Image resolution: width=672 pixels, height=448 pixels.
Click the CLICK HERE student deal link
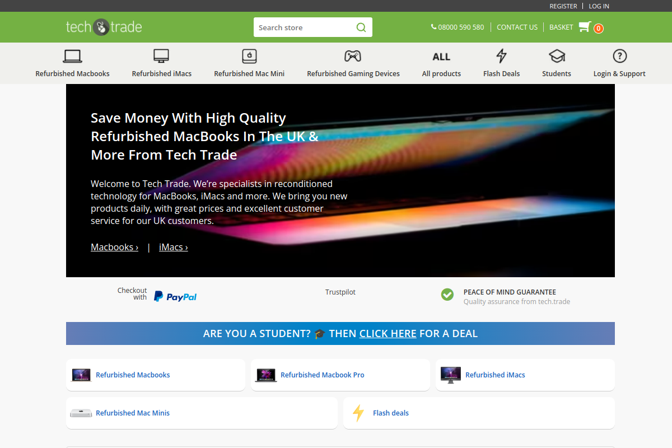pyautogui.click(x=388, y=334)
